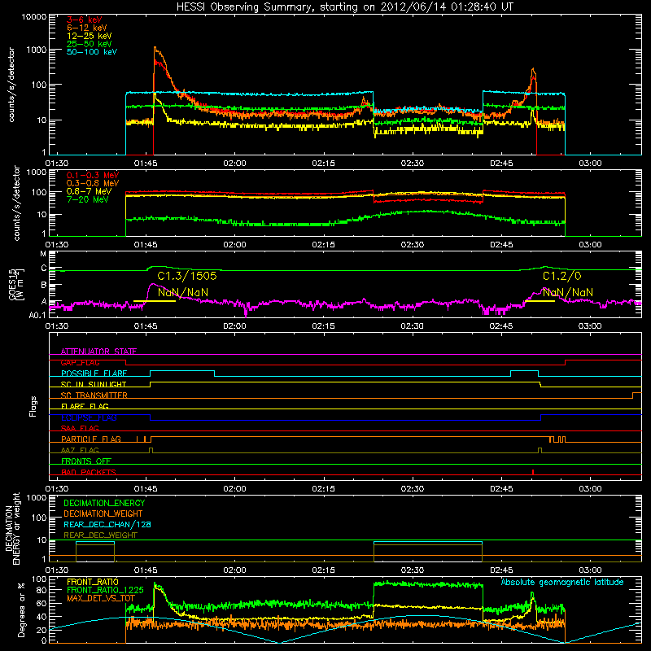
Task: Click NaN/NaN text below C1.3/1505
Action: click(182, 292)
